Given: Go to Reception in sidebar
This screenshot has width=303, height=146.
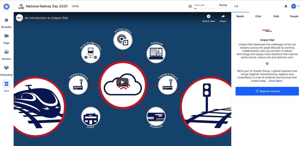Looking at the screenshot, I should [6, 23].
